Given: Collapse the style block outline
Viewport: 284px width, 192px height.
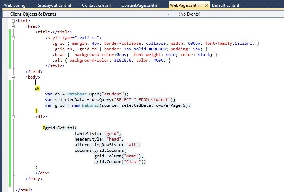Looking at the screenshot, I should click(13, 38).
